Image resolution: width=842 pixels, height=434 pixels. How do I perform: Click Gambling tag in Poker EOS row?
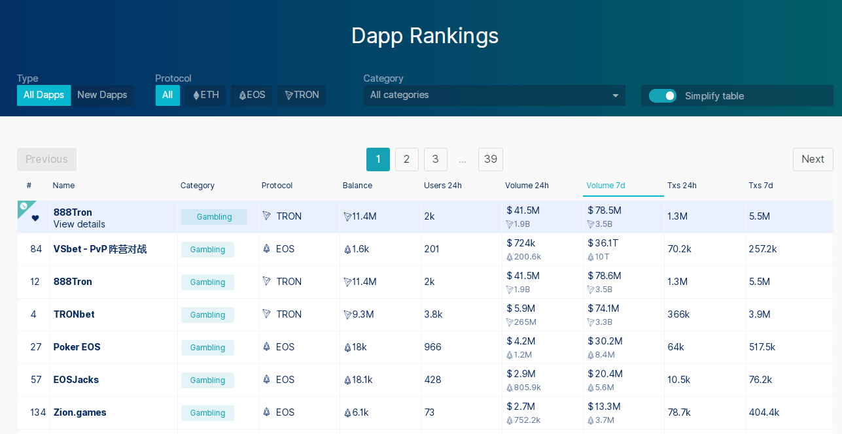point(207,348)
